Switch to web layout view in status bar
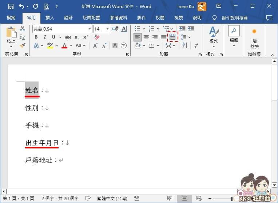The height and width of the screenshot is (203, 278). tap(199, 198)
